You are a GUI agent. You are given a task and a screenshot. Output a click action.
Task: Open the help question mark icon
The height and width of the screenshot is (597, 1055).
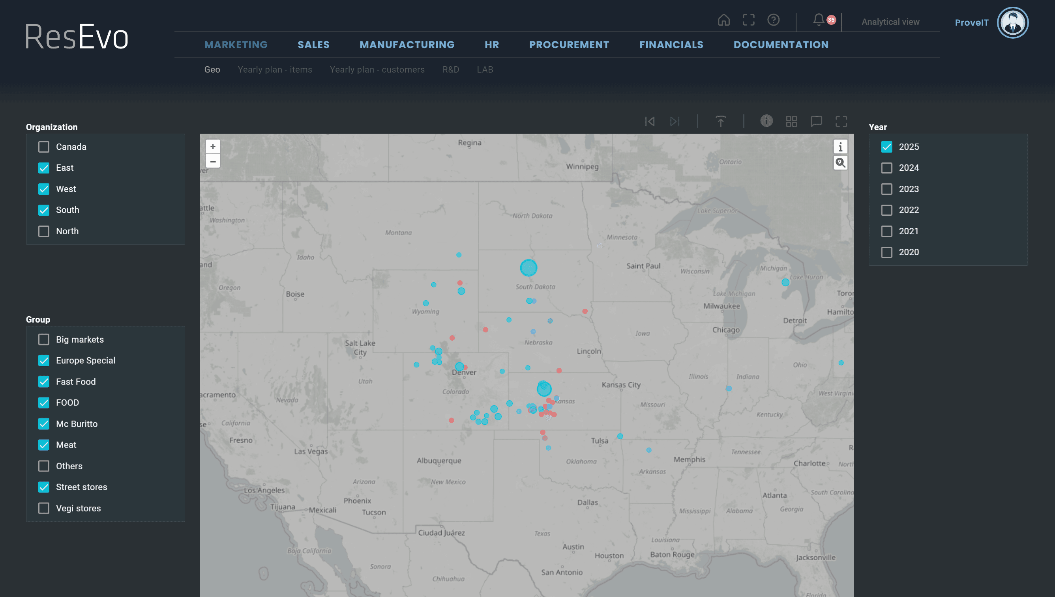point(774,20)
